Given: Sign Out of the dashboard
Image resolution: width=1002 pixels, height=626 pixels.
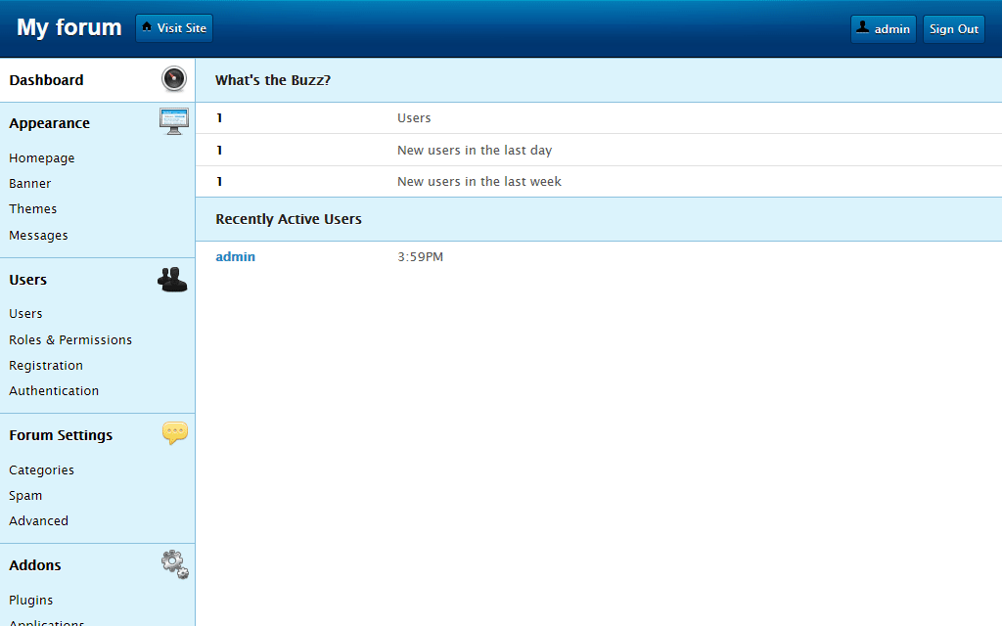Looking at the screenshot, I should pyautogui.click(x=953, y=29).
